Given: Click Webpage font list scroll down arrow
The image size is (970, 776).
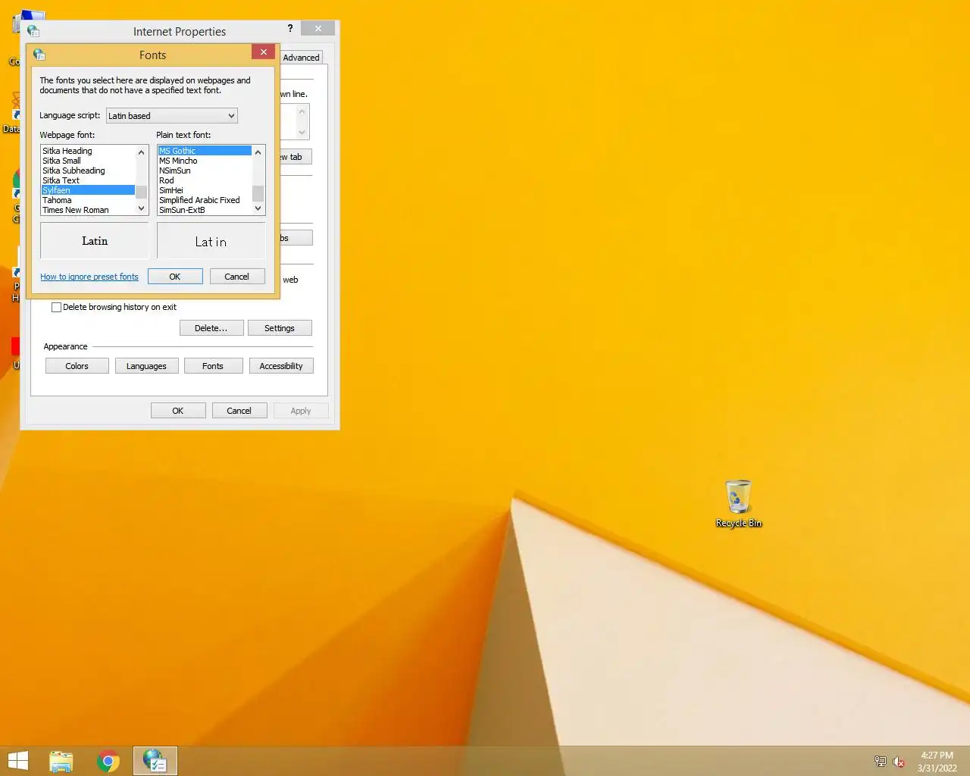Looking at the screenshot, I should (141, 208).
